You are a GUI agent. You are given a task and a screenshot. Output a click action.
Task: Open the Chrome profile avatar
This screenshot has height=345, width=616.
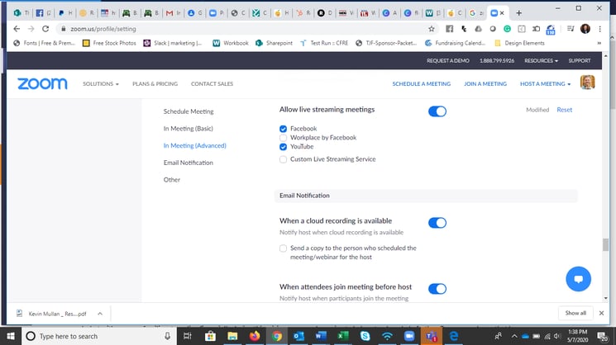pyautogui.click(x=585, y=29)
